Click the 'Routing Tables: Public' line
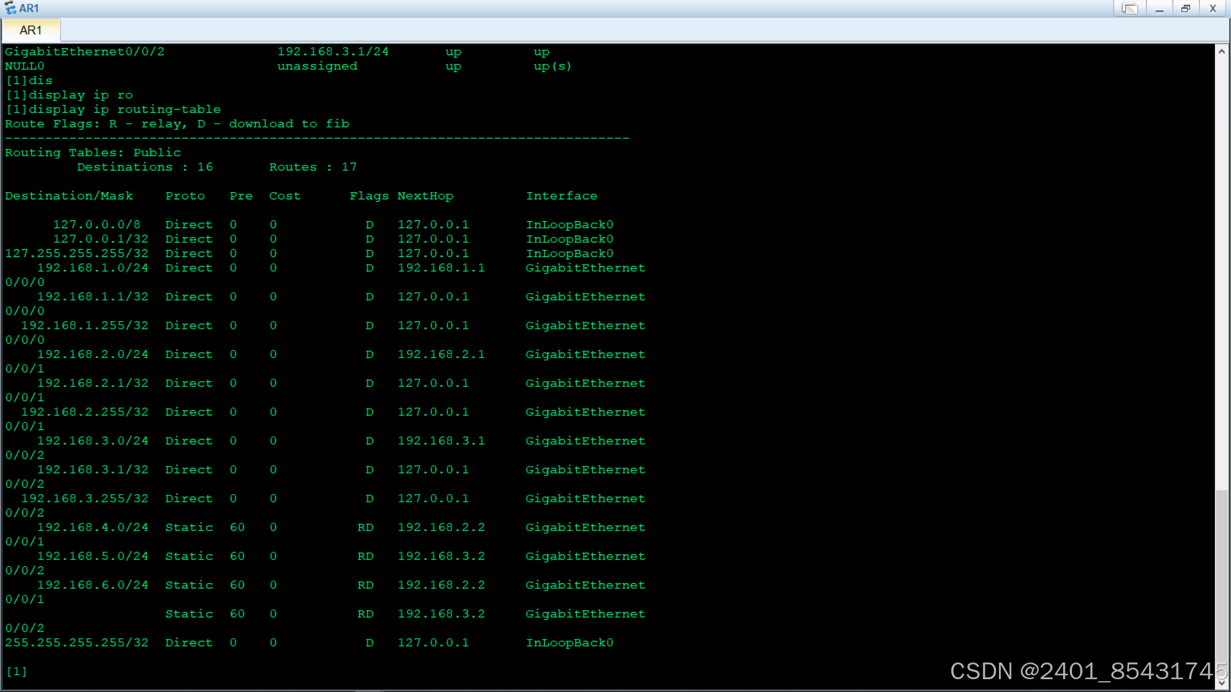Screen dimensions: 1231x692 click(93, 152)
